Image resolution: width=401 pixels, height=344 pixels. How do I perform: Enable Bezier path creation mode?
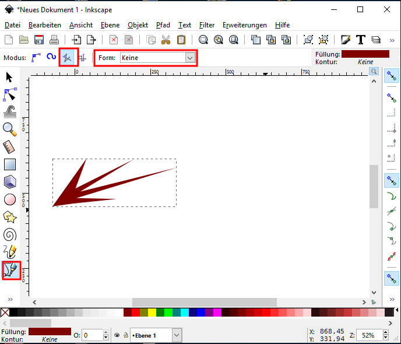(36, 58)
